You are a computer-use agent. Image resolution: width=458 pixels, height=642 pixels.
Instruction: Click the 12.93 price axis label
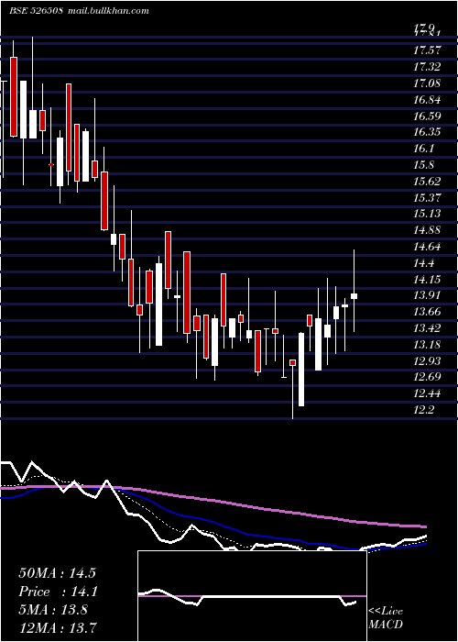pos(427,360)
